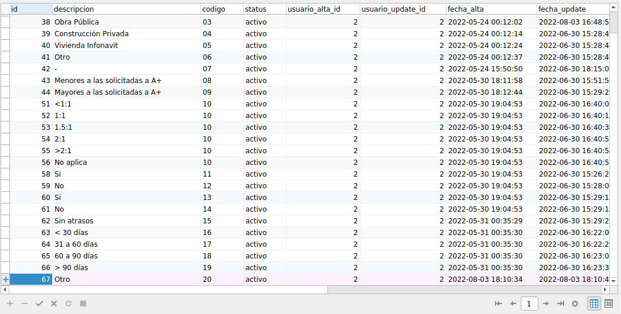Select the 'Vivienda Infonavit' cell
621x314 pixels.
click(x=126, y=46)
